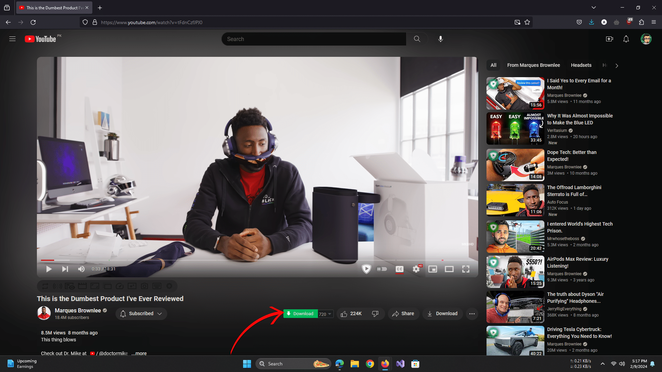Play the video

tap(49, 269)
